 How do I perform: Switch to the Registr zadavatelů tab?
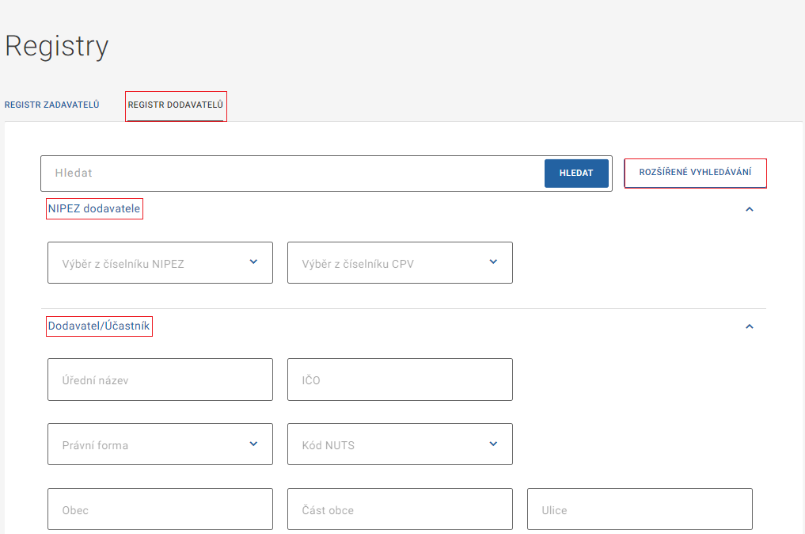[51, 105]
